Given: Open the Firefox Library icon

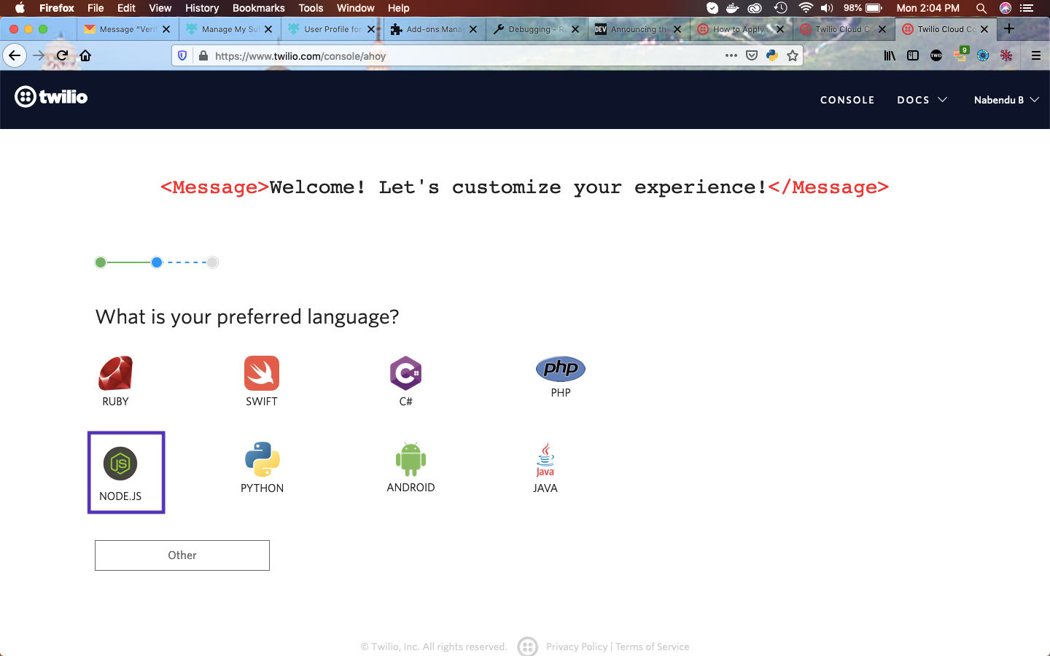Looking at the screenshot, I should [890, 55].
